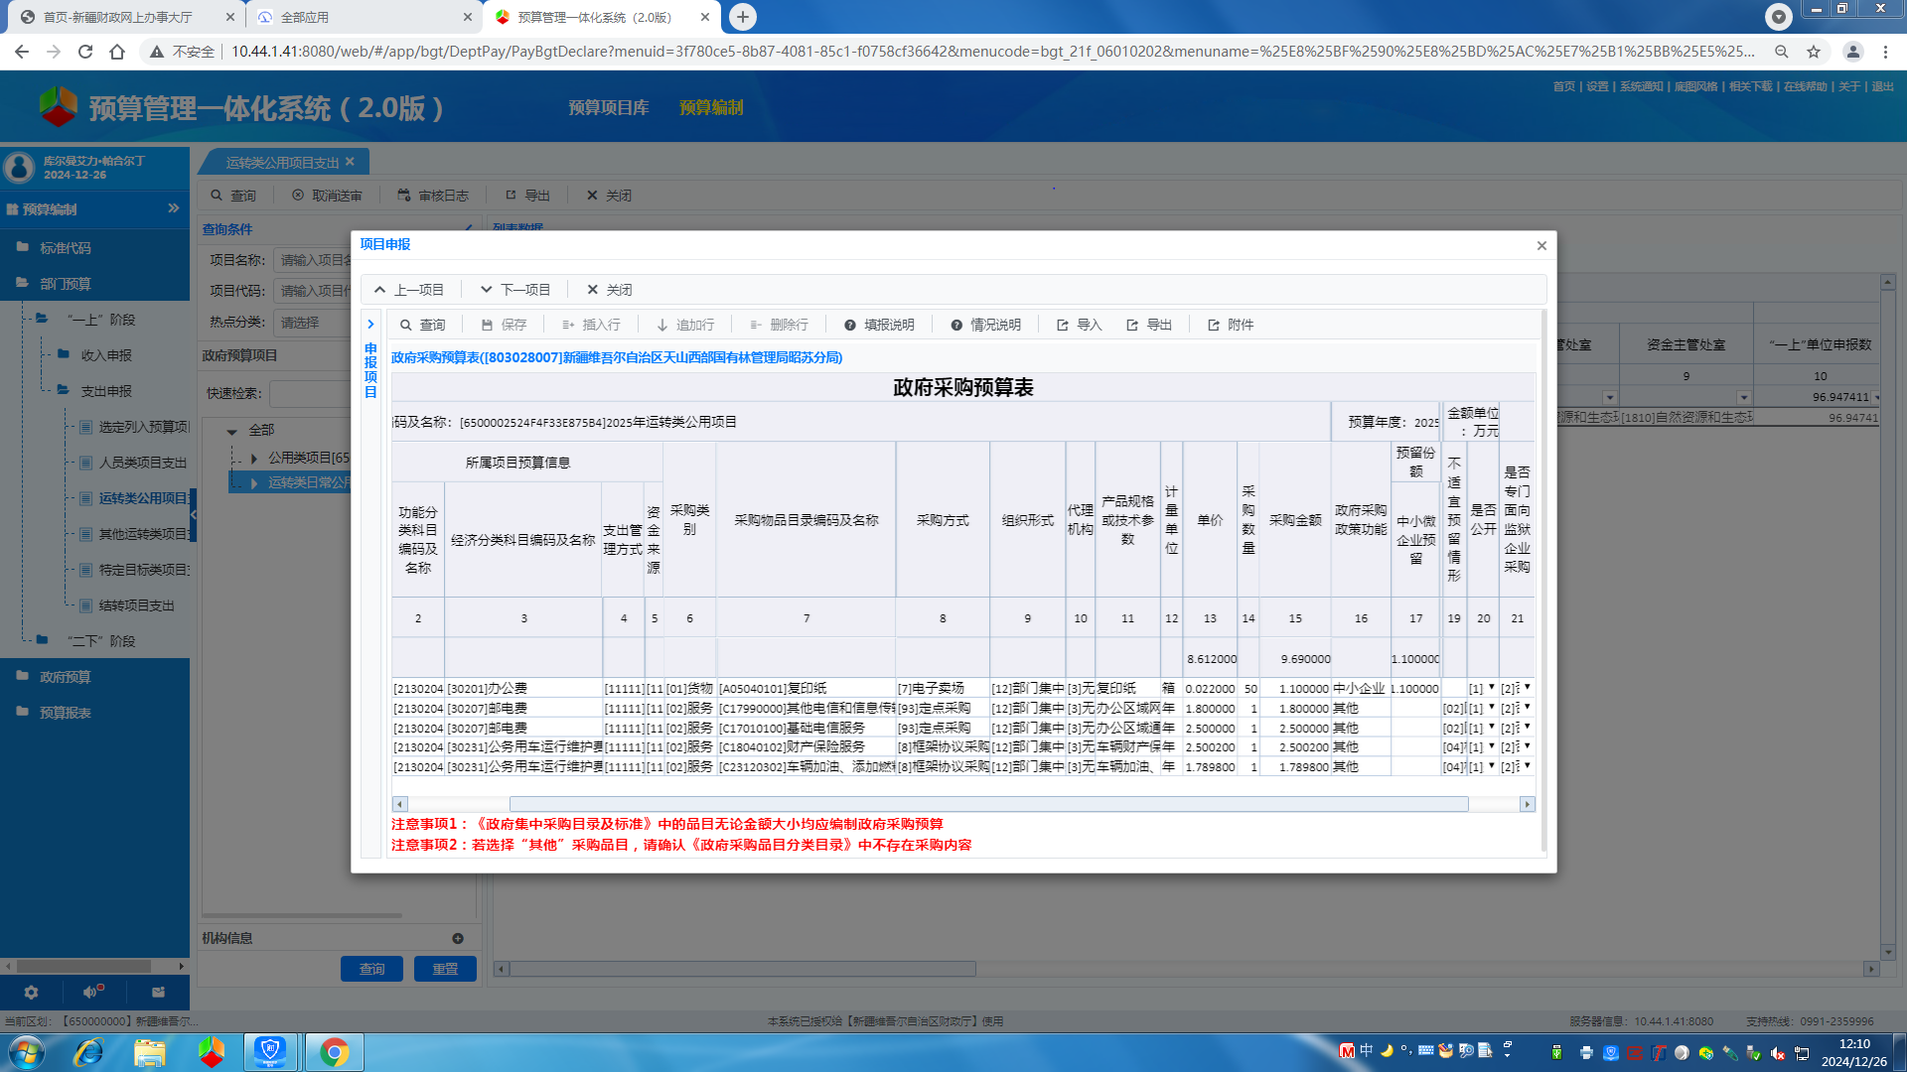
Task: Open last-column dropdown in 车辆加油 row
Action: (1528, 766)
